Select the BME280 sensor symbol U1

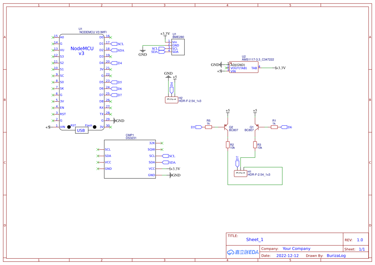tap(178, 46)
